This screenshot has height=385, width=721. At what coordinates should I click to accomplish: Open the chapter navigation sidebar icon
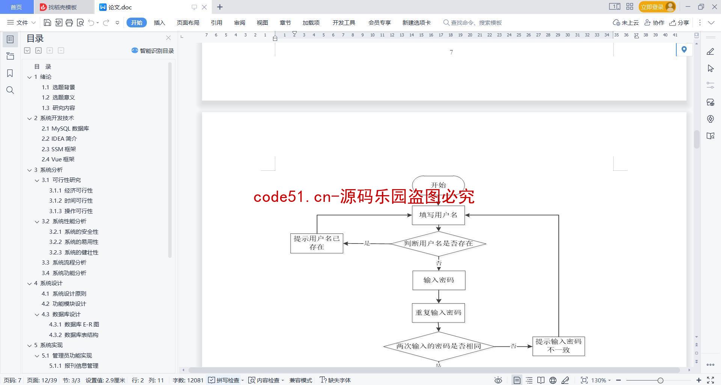coord(10,56)
